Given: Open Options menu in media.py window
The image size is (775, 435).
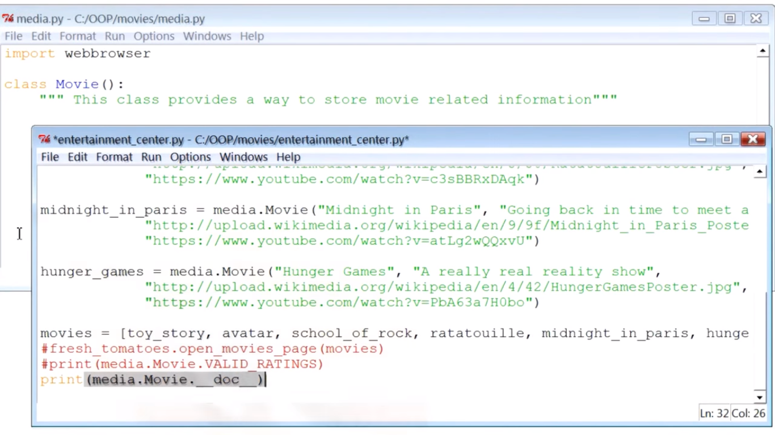Looking at the screenshot, I should (x=154, y=36).
